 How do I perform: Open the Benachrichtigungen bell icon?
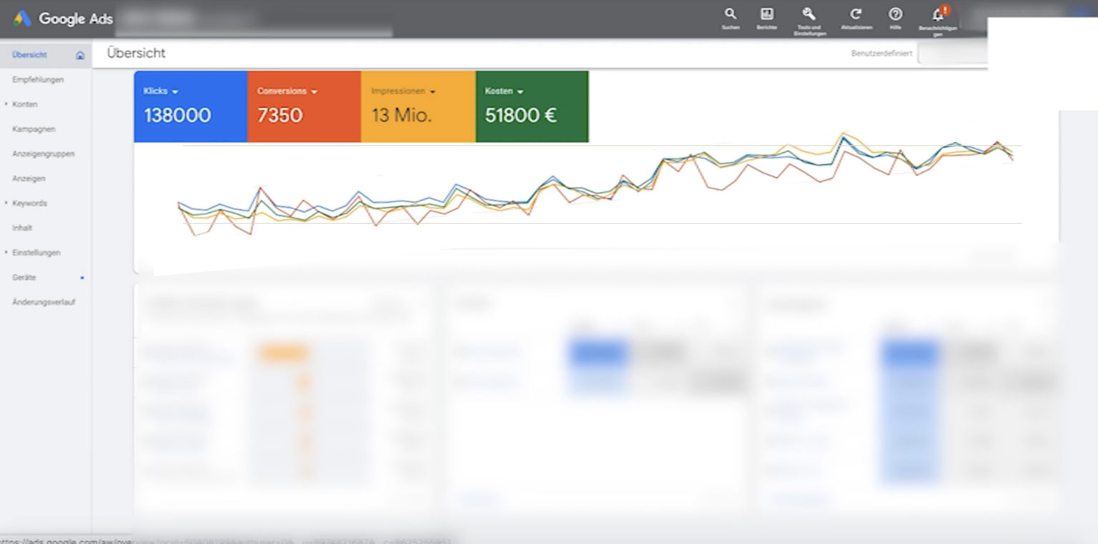pos(938,15)
